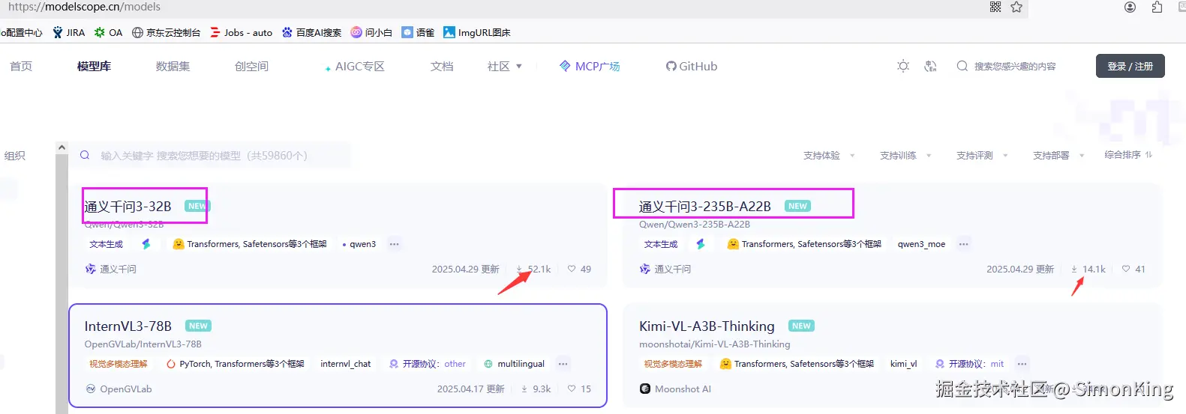Click the magnifier icon in site header search
The image size is (1186, 414).
click(x=962, y=66)
